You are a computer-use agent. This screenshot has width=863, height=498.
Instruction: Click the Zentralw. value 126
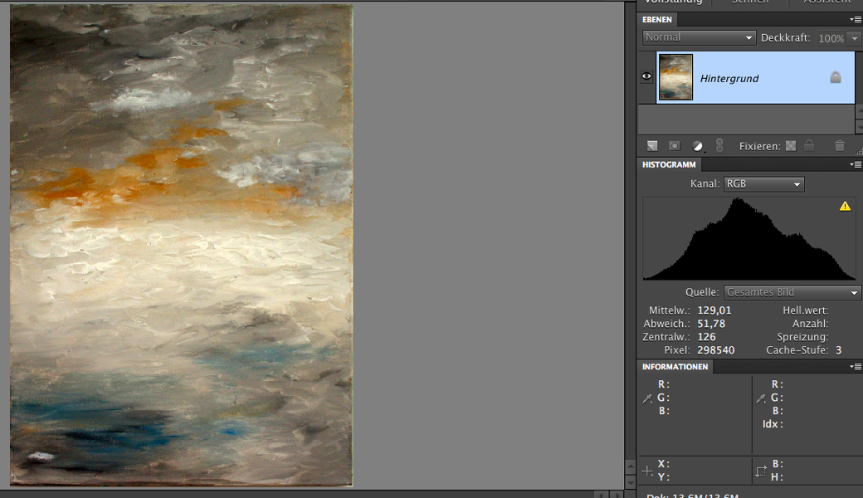(x=707, y=337)
